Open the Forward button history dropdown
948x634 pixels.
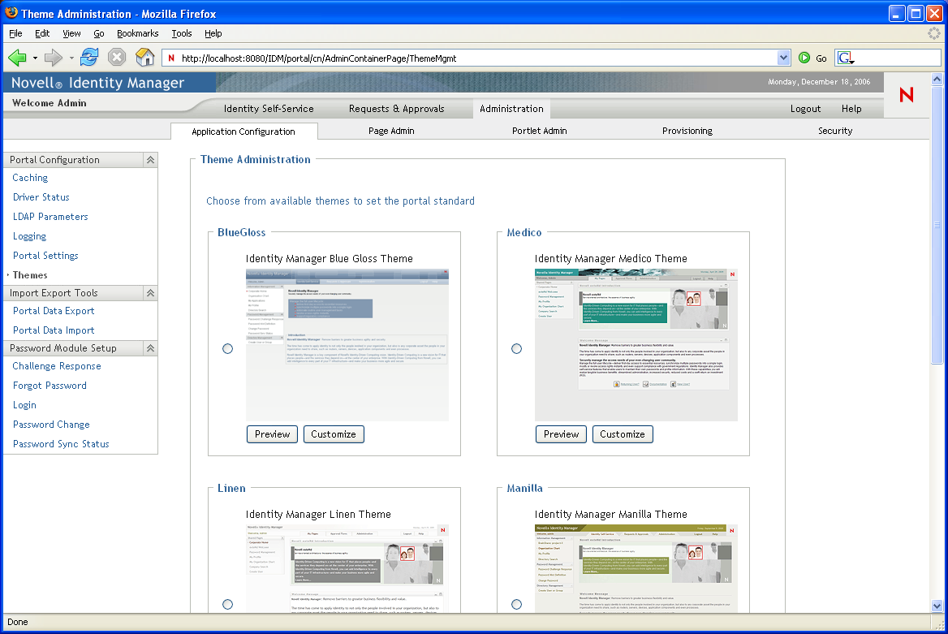tap(71, 58)
